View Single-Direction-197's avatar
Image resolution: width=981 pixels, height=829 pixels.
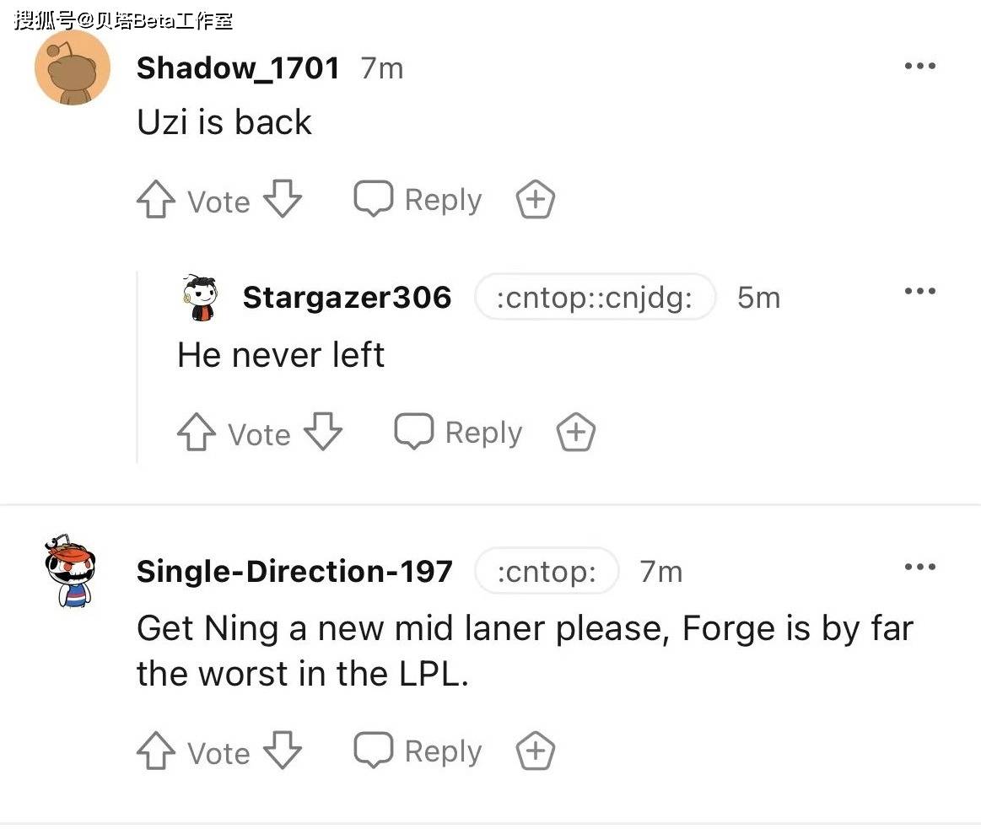[71, 571]
